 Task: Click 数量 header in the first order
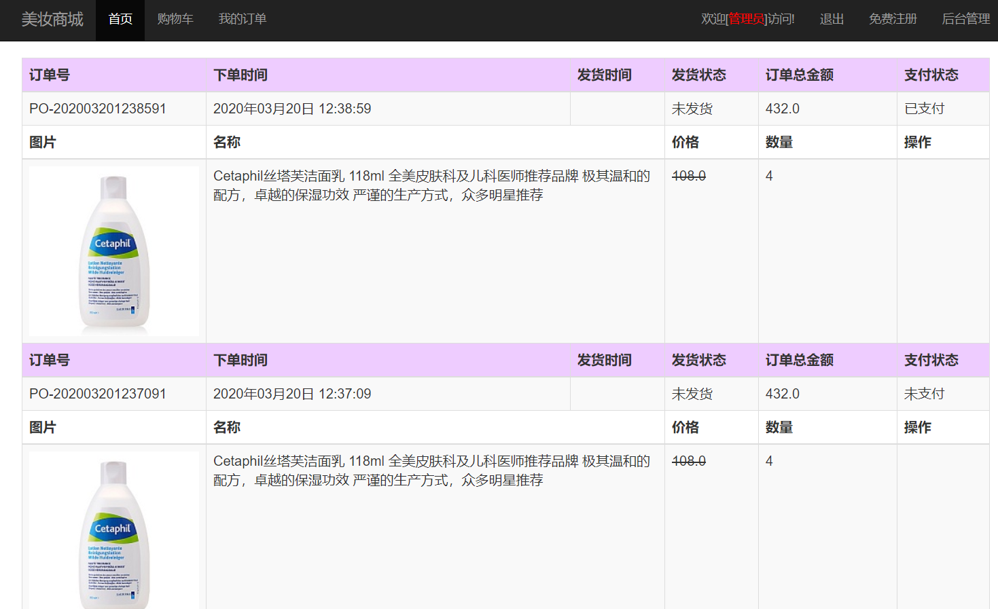pos(779,142)
